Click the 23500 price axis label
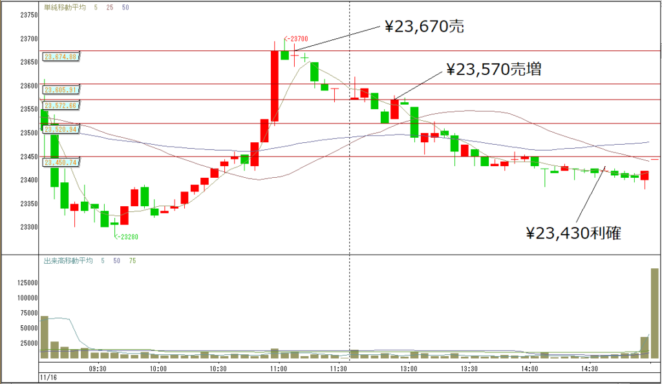 pyautogui.click(x=29, y=133)
